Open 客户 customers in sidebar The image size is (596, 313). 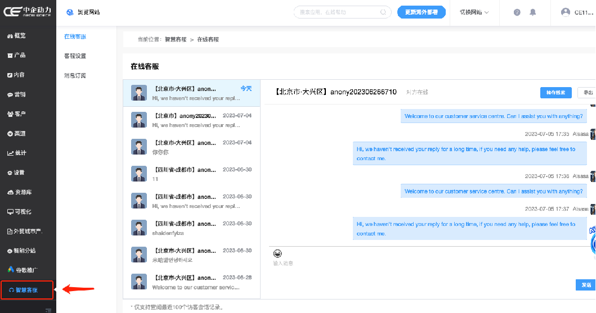tap(16, 114)
